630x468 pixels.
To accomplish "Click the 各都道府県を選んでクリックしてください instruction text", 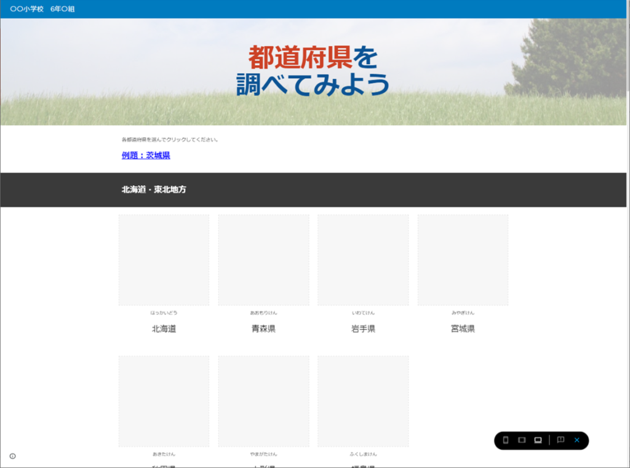I will tap(170, 140).
